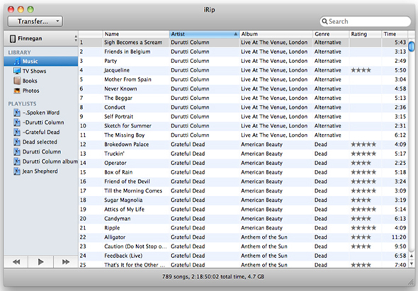
Task: Sort by the Rating column header
Action: pyautogui.click(x=365, y=34)
